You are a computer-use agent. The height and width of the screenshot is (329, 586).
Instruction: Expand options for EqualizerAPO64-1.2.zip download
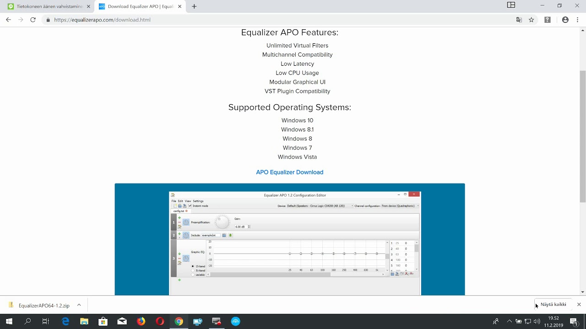click(x=79, y=305)
